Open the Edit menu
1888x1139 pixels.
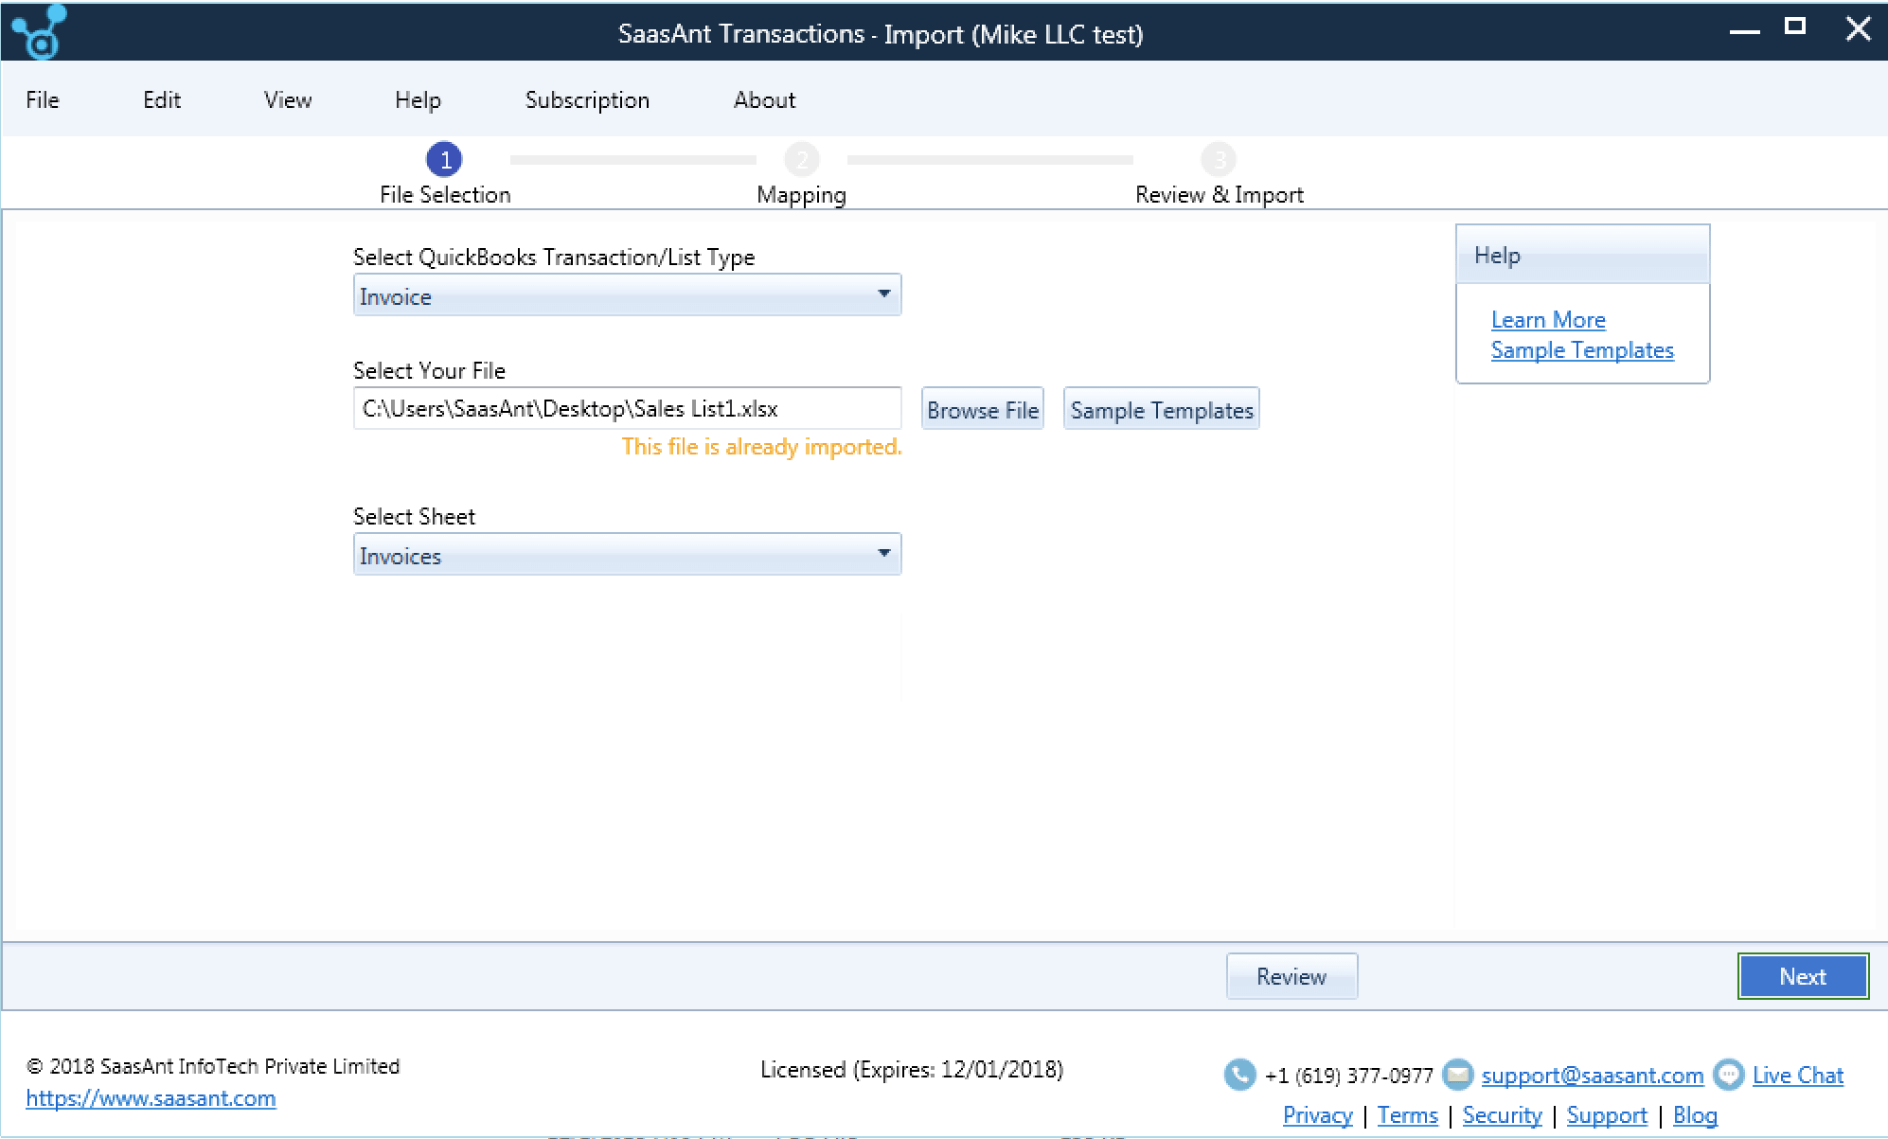[x=161, y=99]
